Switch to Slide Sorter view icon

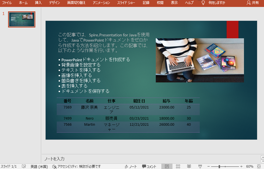(x=178, y=167)
